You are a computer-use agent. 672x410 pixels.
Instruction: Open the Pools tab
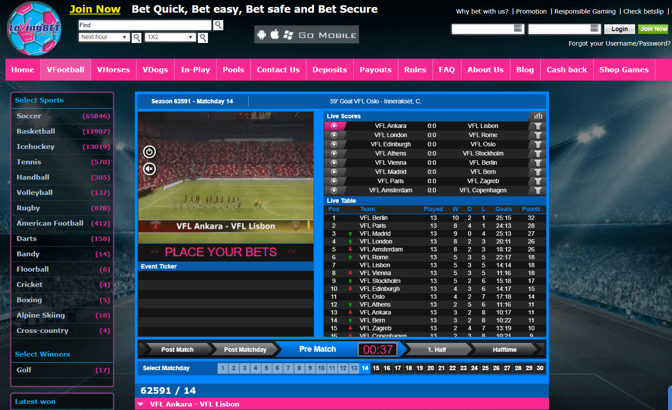pos(233,70)
